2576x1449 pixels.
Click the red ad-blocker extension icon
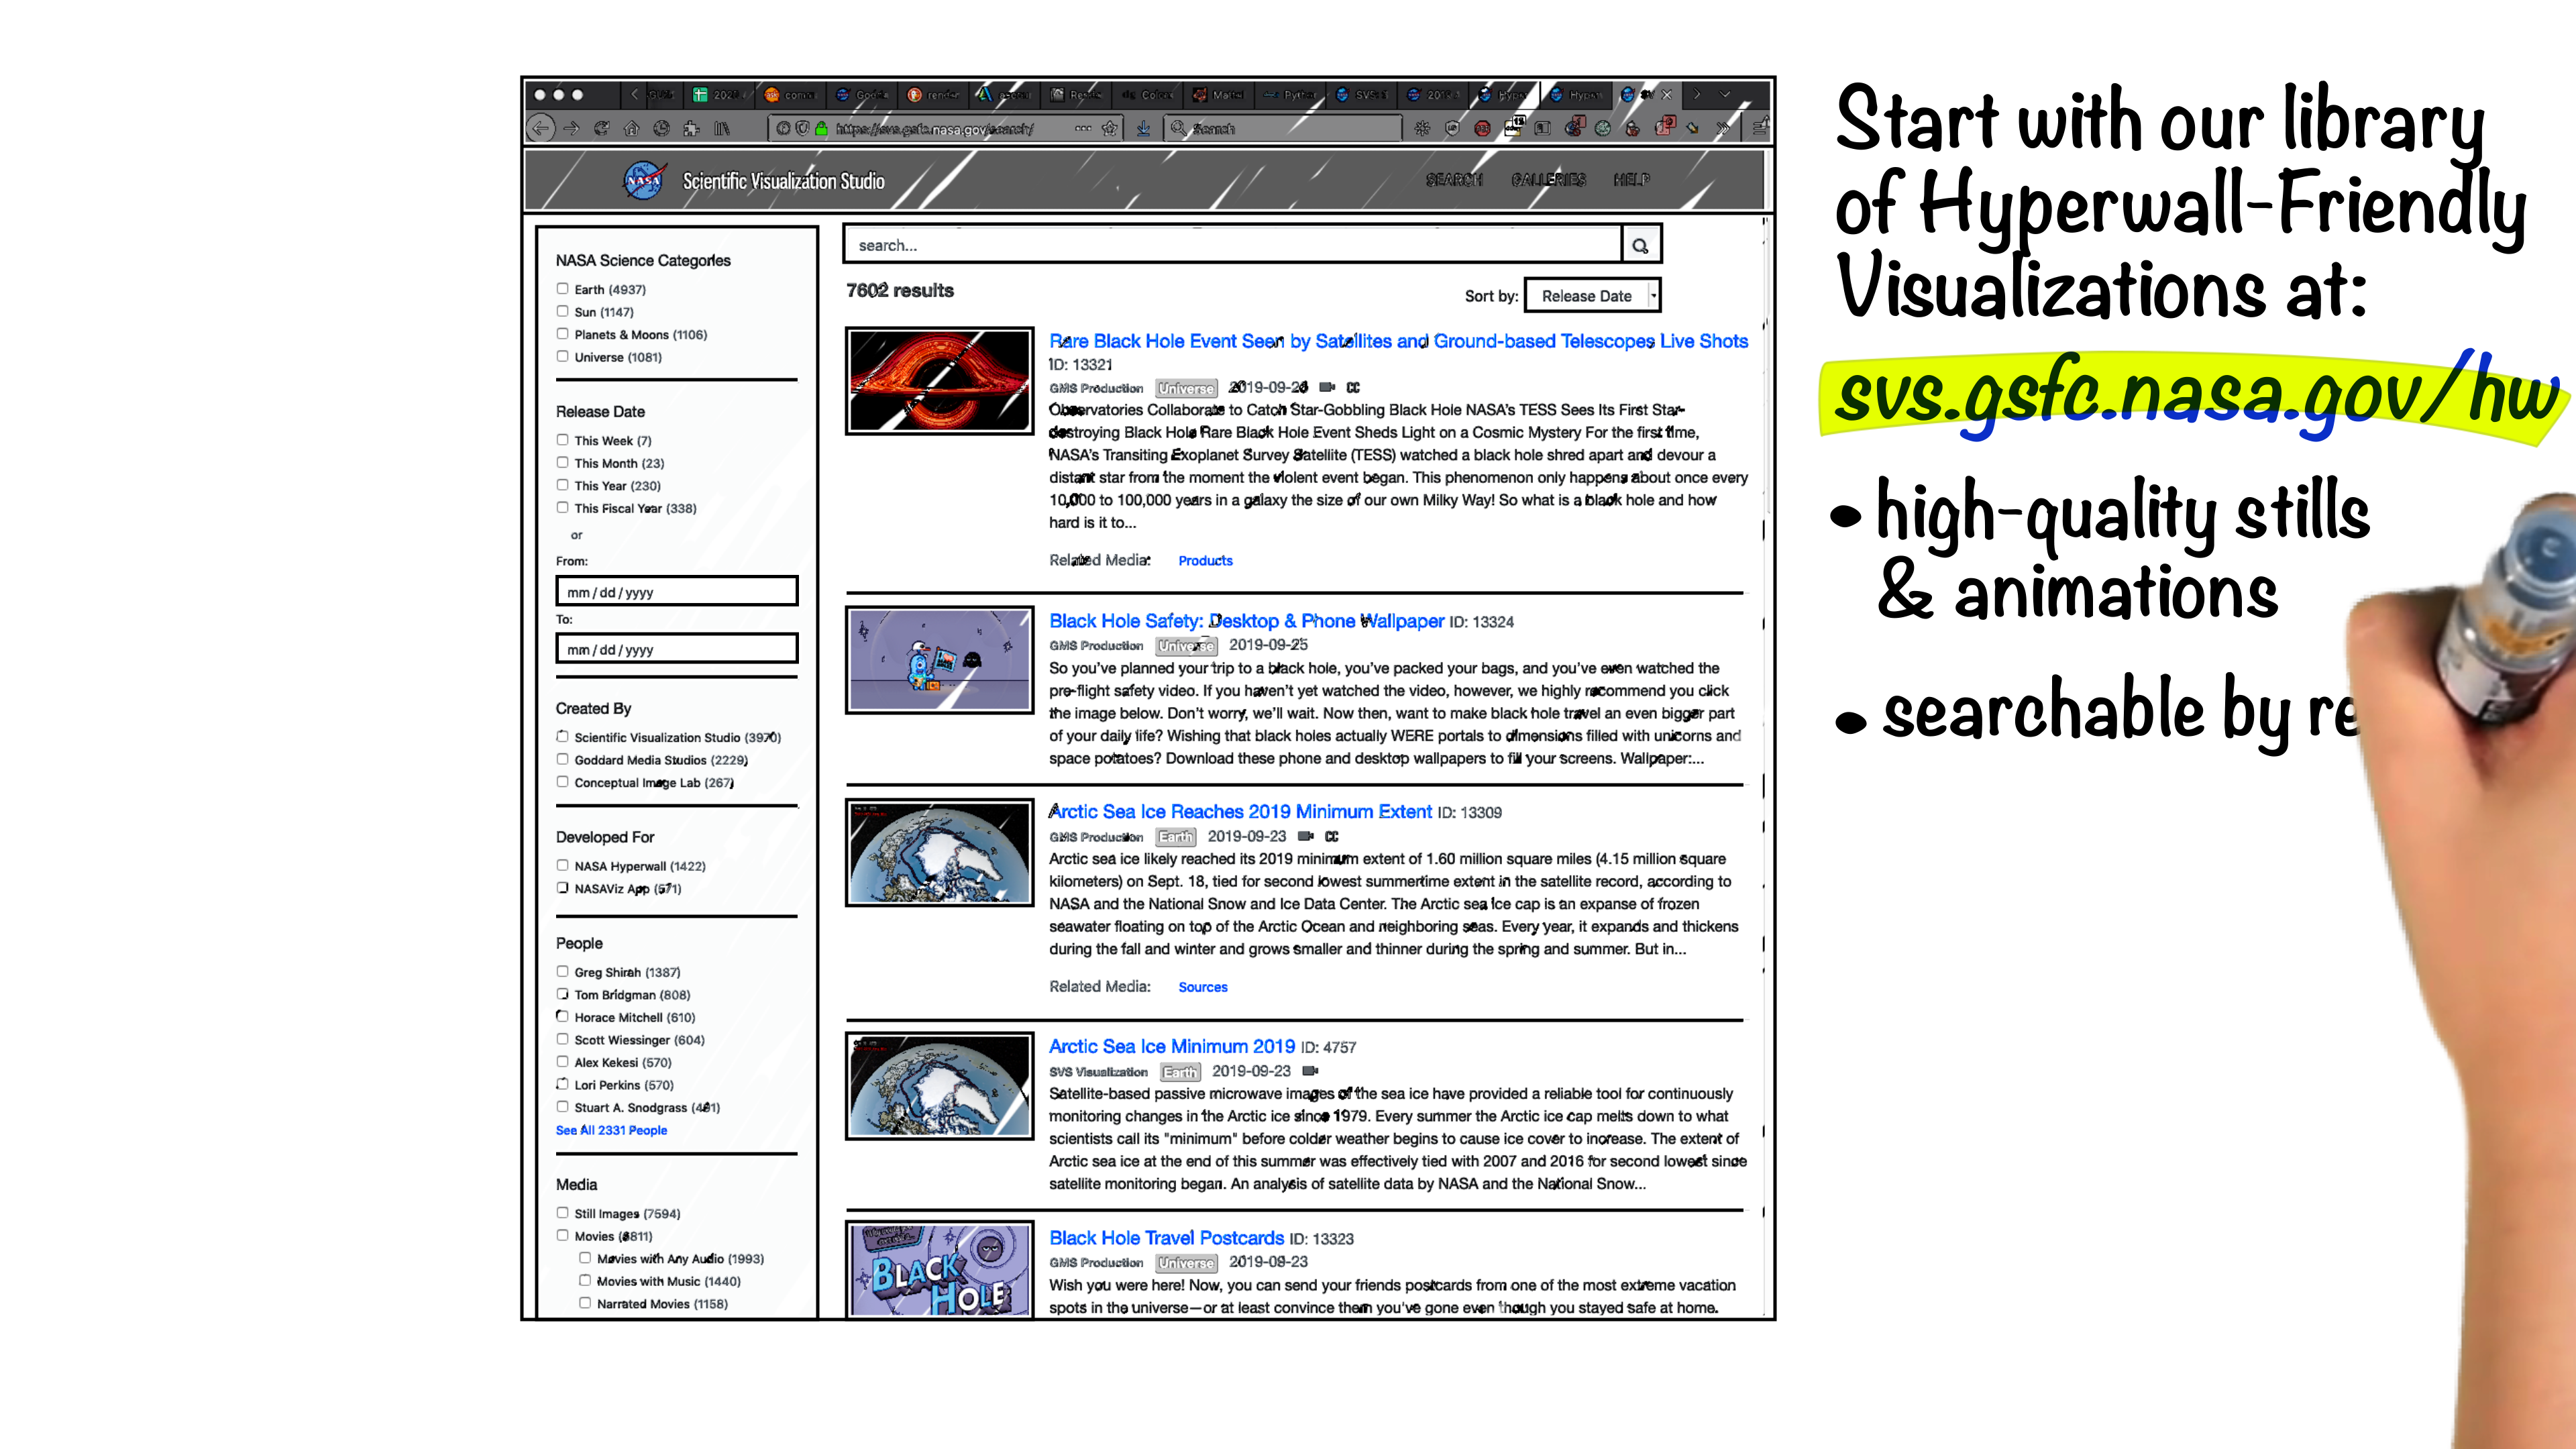click(1482, 128)
